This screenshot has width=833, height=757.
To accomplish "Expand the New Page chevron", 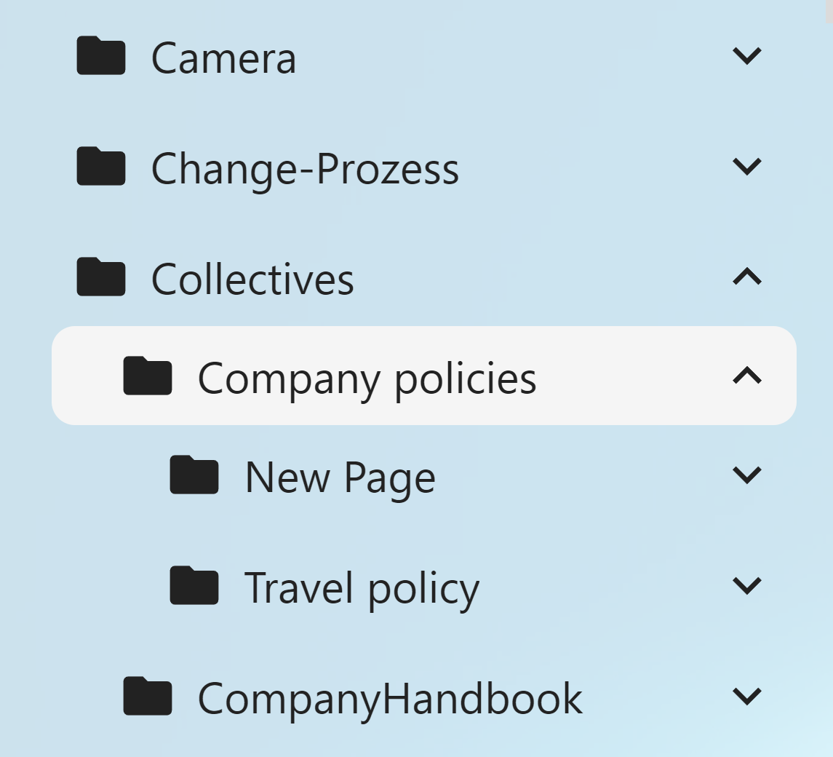I will tap(747, 475).
